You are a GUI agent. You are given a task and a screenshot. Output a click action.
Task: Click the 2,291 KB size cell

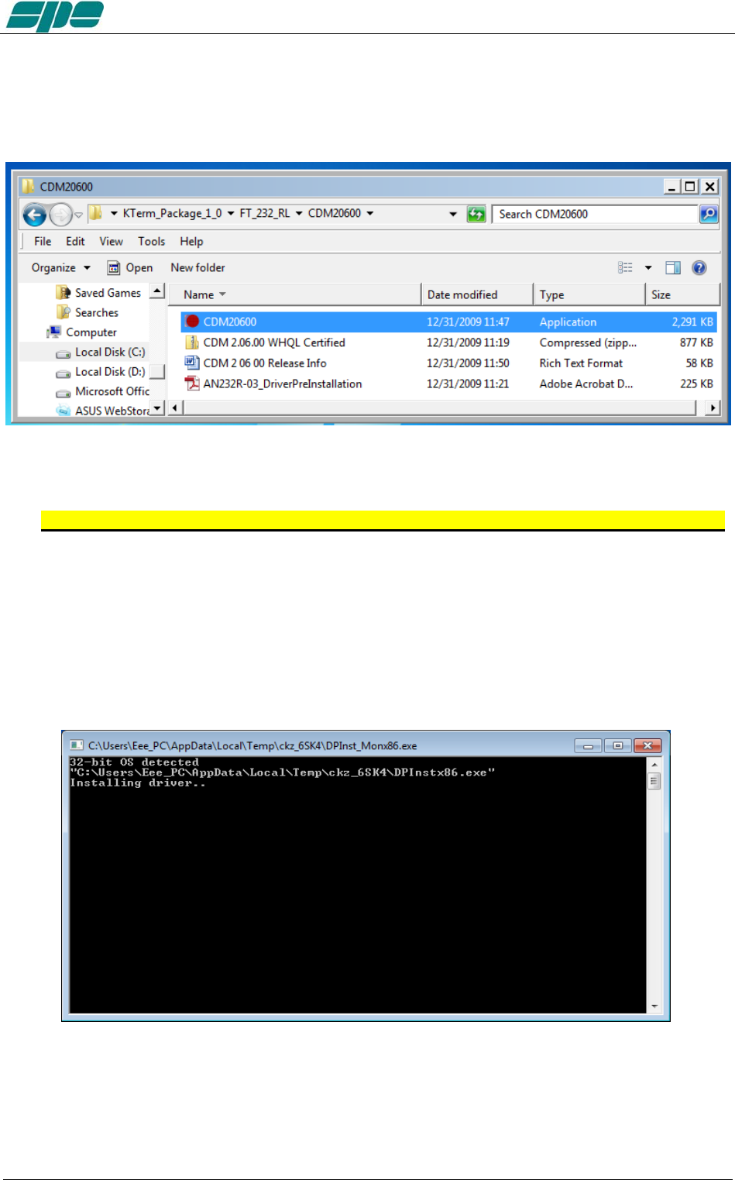[692, 322]
